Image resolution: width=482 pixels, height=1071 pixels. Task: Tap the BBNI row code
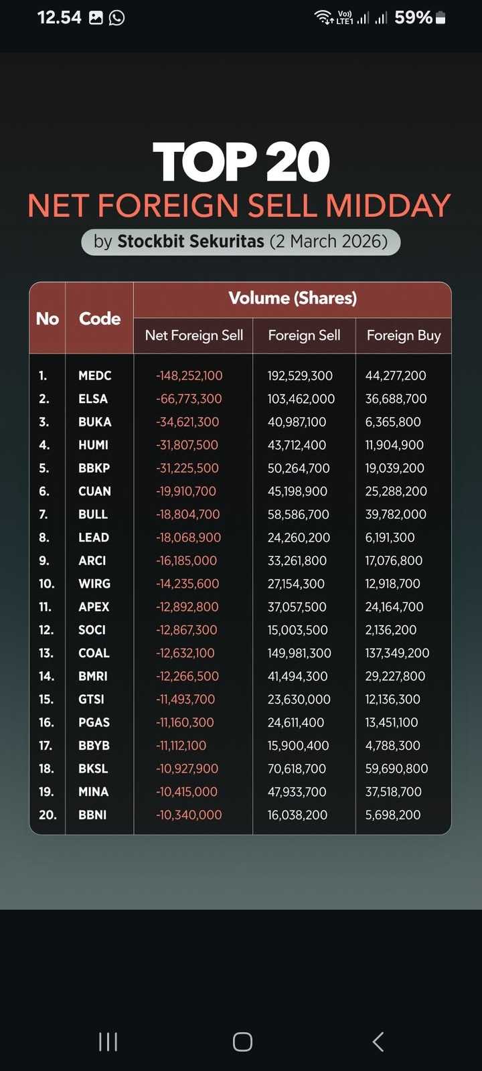(x=92, y=815)
